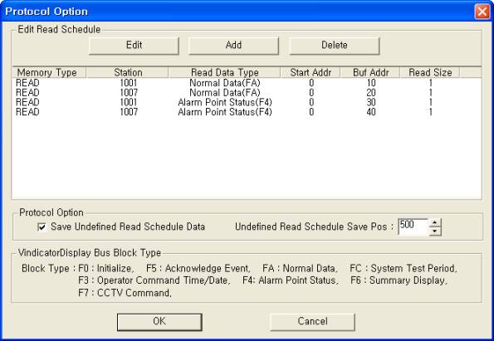This screenshot has height=341, width=494.
Task: Click the Start Addr column header
Action: pyautogui.click(x=311, y=72)
